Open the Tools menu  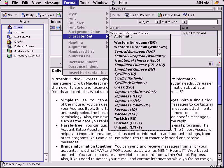pyautogui.click(x=85, y=3)
